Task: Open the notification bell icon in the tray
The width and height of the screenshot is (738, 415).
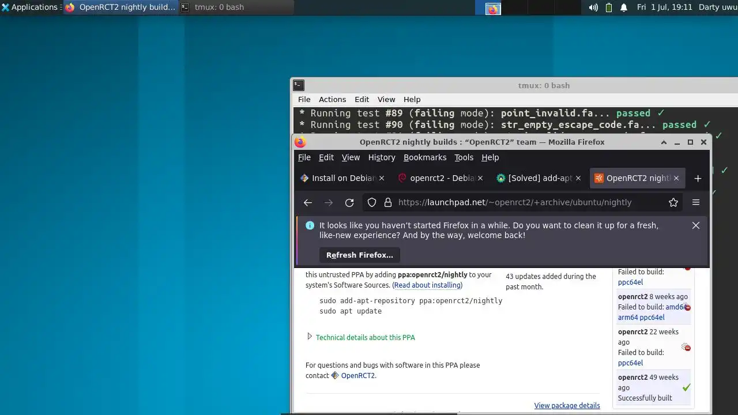Action: pos(624,7)
